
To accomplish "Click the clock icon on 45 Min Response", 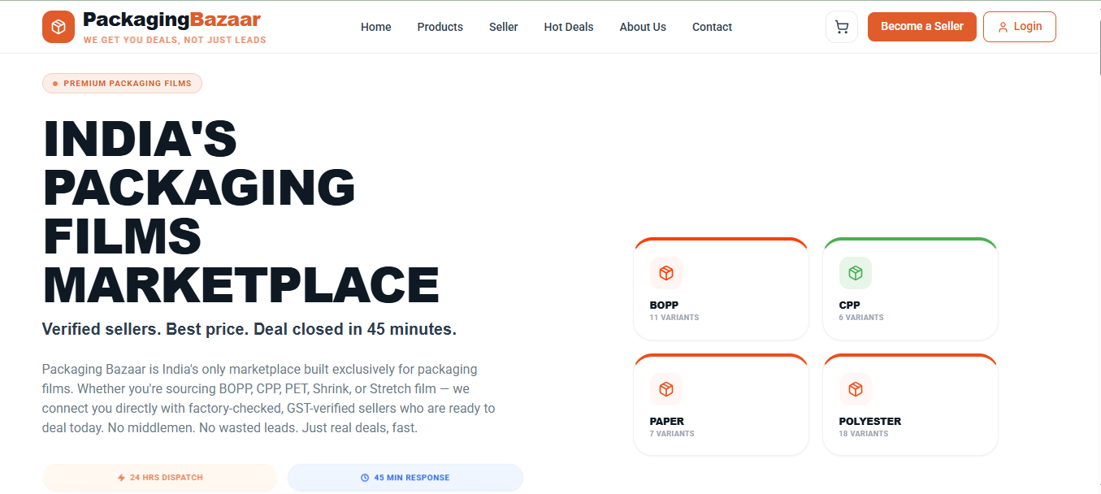I will (x=365, y=478).
